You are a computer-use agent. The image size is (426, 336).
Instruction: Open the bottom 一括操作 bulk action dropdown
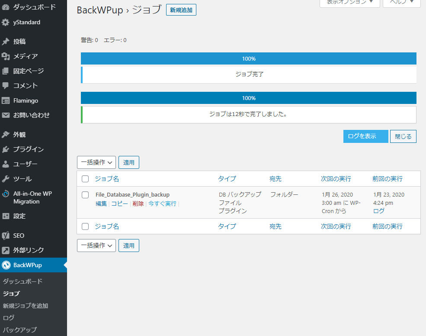coord(96,246)
